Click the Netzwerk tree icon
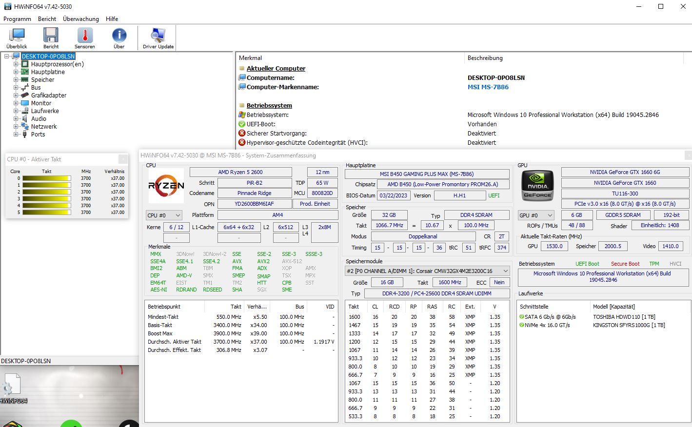Screen dimensions: 692x427 tap(25, 126)
